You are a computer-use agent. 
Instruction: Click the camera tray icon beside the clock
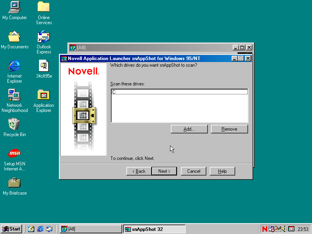click(x=291, y=229)
